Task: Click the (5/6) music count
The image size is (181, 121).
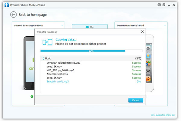Action: click(138, 59)
